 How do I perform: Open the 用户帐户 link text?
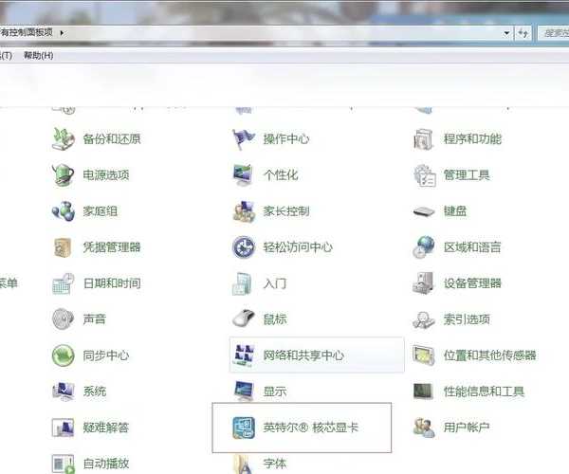(467, 428)
